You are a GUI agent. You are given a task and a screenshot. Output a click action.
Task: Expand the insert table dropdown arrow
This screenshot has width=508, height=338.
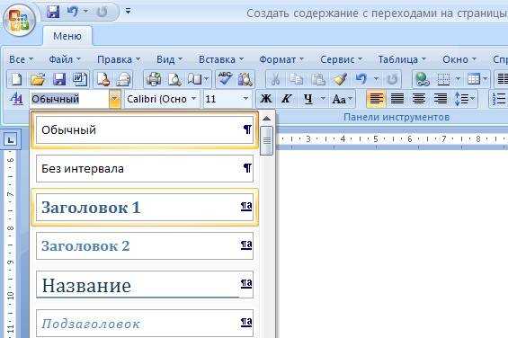click(x=485, y=79)
